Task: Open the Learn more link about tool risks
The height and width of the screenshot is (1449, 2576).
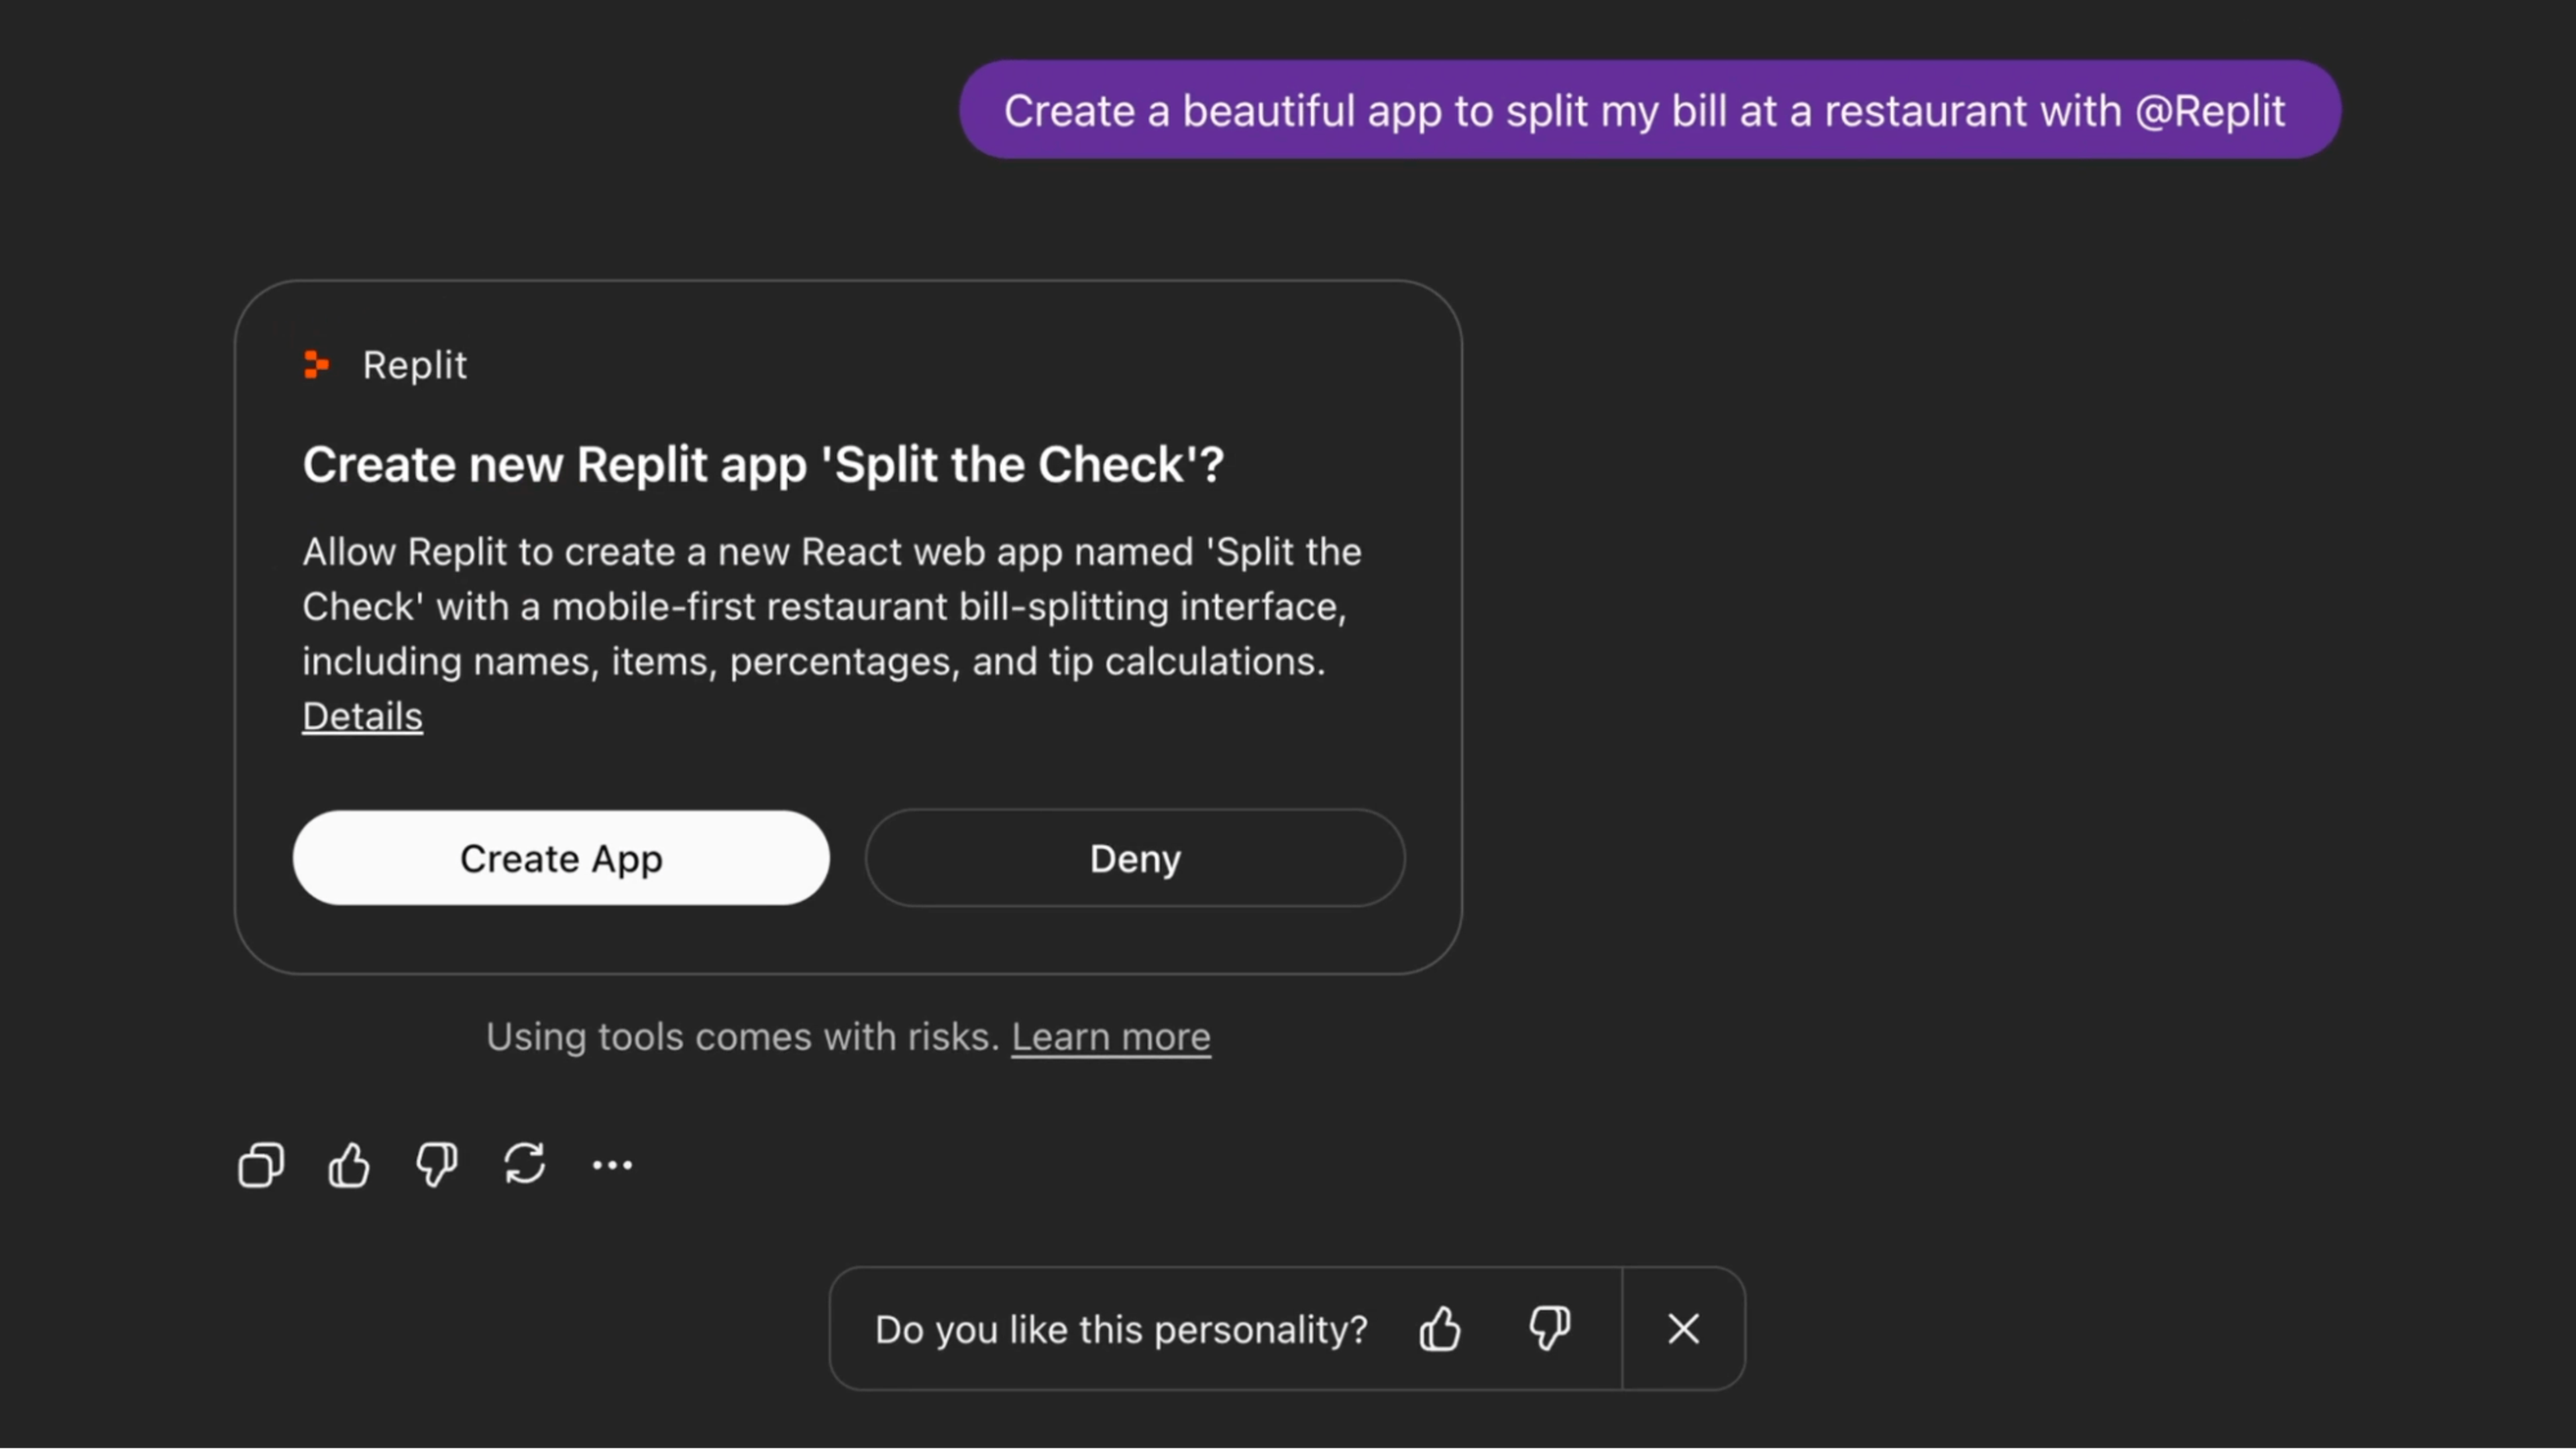Action: pos(1110,1037)
